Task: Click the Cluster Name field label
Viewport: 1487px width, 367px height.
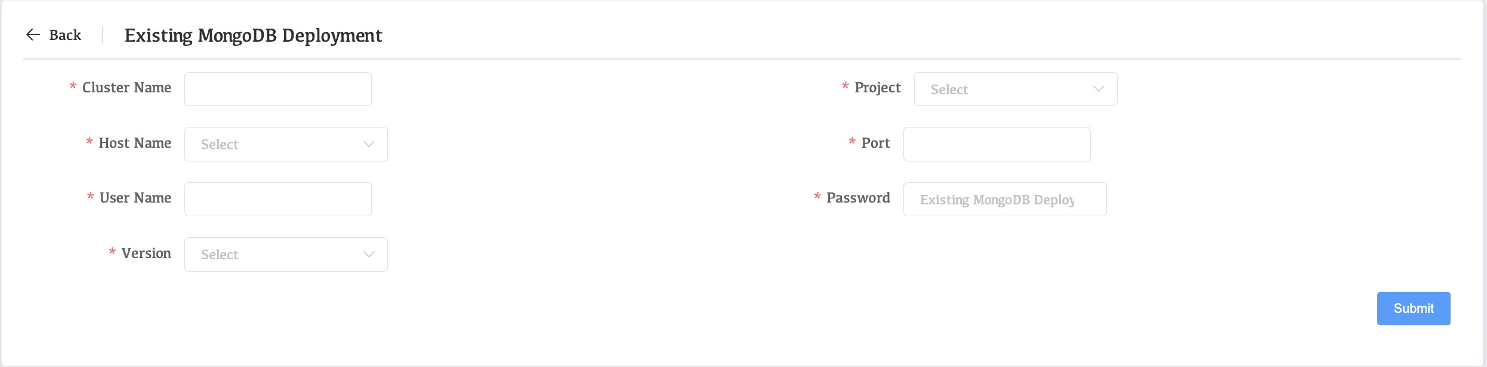Action: [x=127, y=88]
